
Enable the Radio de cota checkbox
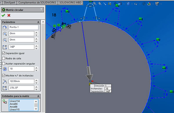click(x=3, y=58)
